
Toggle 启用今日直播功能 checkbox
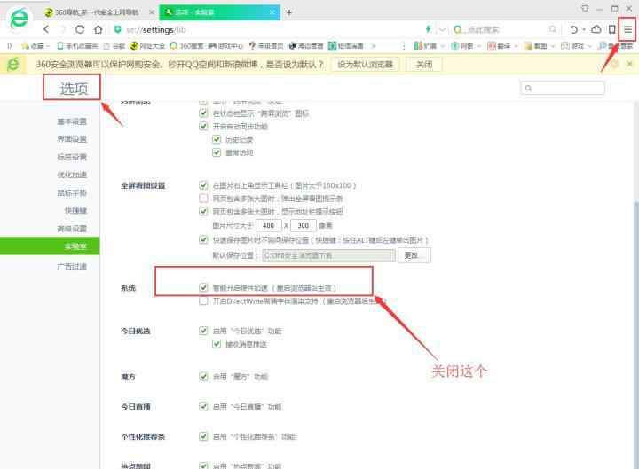click(x=203, y=406)
